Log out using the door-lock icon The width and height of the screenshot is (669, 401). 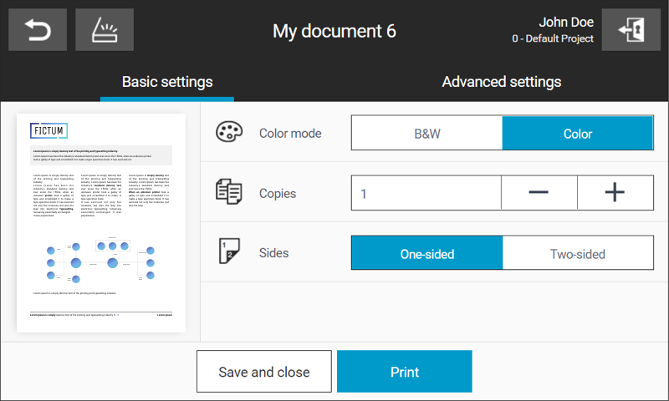[x=631, y=30]
